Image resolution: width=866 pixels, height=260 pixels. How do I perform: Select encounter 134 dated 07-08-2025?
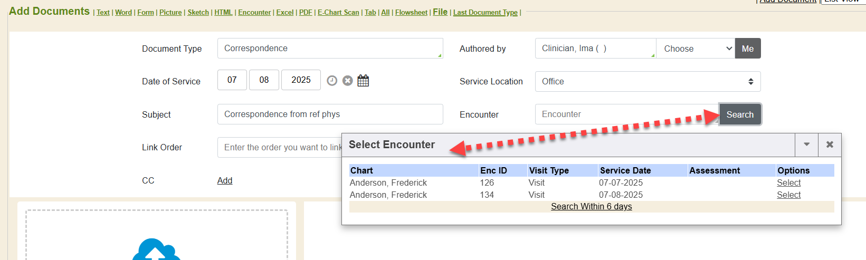click(788, 195)
